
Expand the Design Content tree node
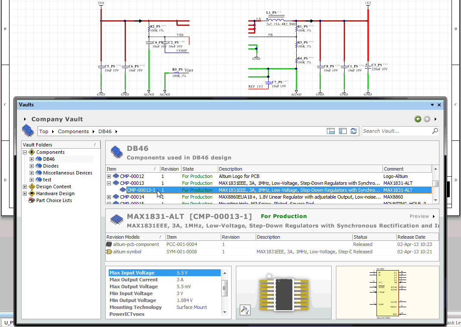[x=25, y=187]
